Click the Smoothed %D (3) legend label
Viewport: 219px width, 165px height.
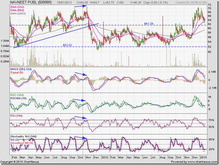22,143
